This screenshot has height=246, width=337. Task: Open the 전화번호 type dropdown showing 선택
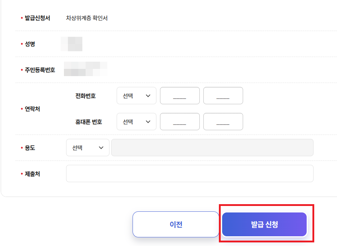[136, 95]
